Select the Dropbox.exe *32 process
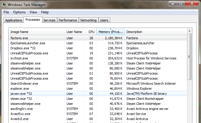 (98, 48)
